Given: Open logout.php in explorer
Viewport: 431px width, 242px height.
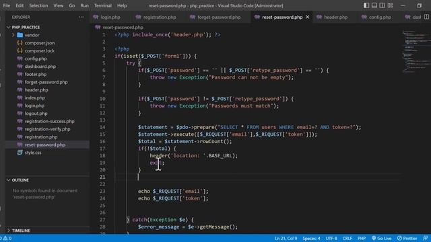Looking at the screenshot, I should (x=36, y=114).
